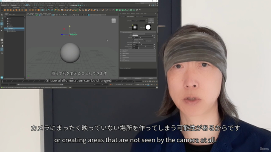Click the search magnifier icon in left sidebar
Image resolution: width=271 pixels, height=152 pixels.
click(x=2, y=53)
